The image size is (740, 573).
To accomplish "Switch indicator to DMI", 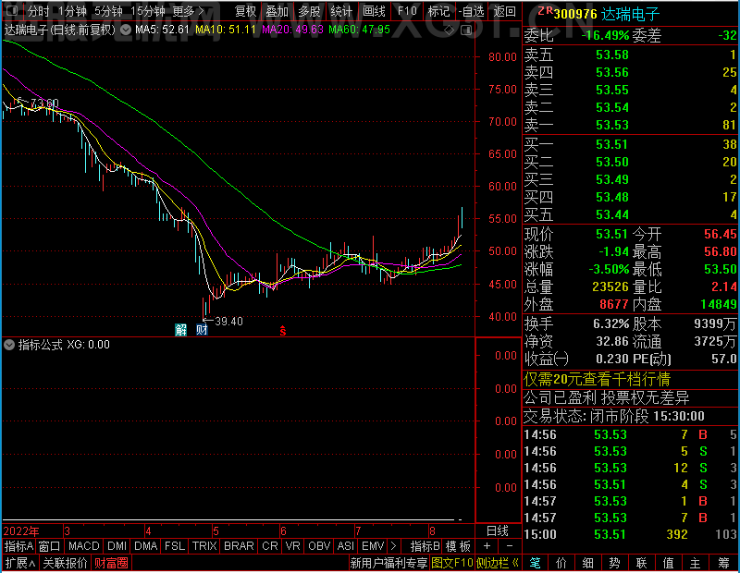I will point(117,546).
